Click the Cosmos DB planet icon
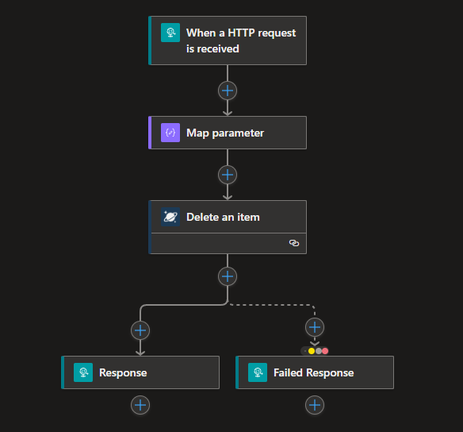 [x=170, y=217]
